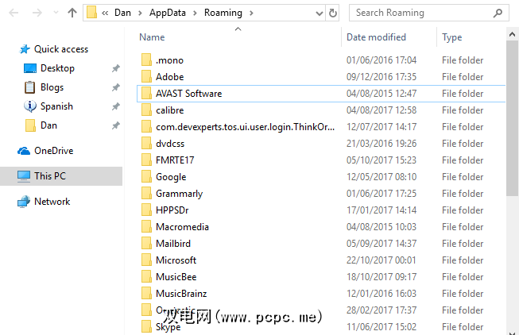Click the MusicBrainz folder icon
519x335 pixels.
[146, 294]
